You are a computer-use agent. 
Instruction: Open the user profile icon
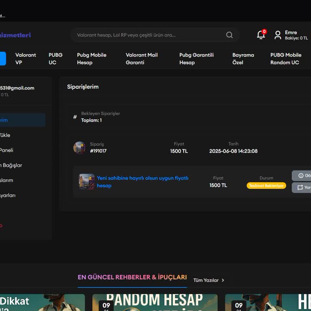tap(278, 35)
